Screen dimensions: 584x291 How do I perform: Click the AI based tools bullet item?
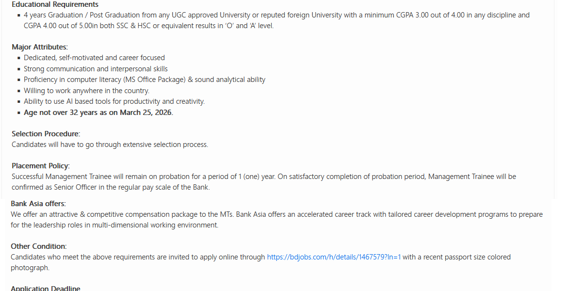click(x=114, y=101)
